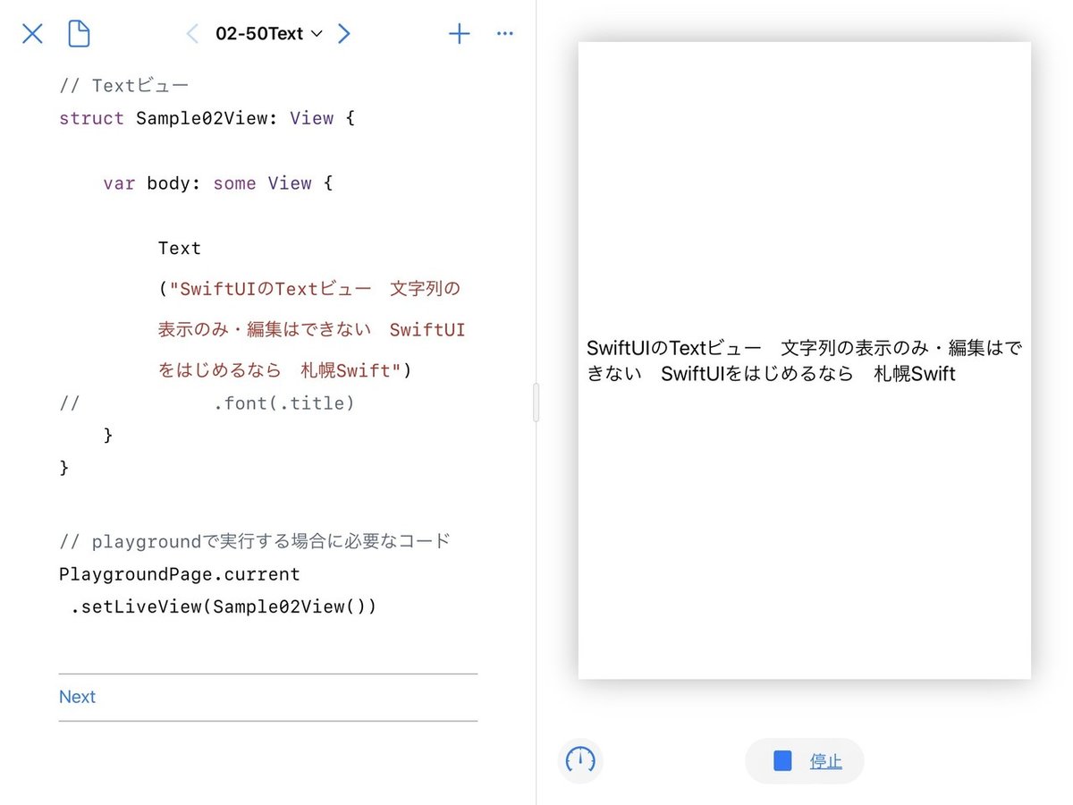Open the 02-50Text page title dropdown
The width and height of the screenshot is (1073, 805).
268,34
